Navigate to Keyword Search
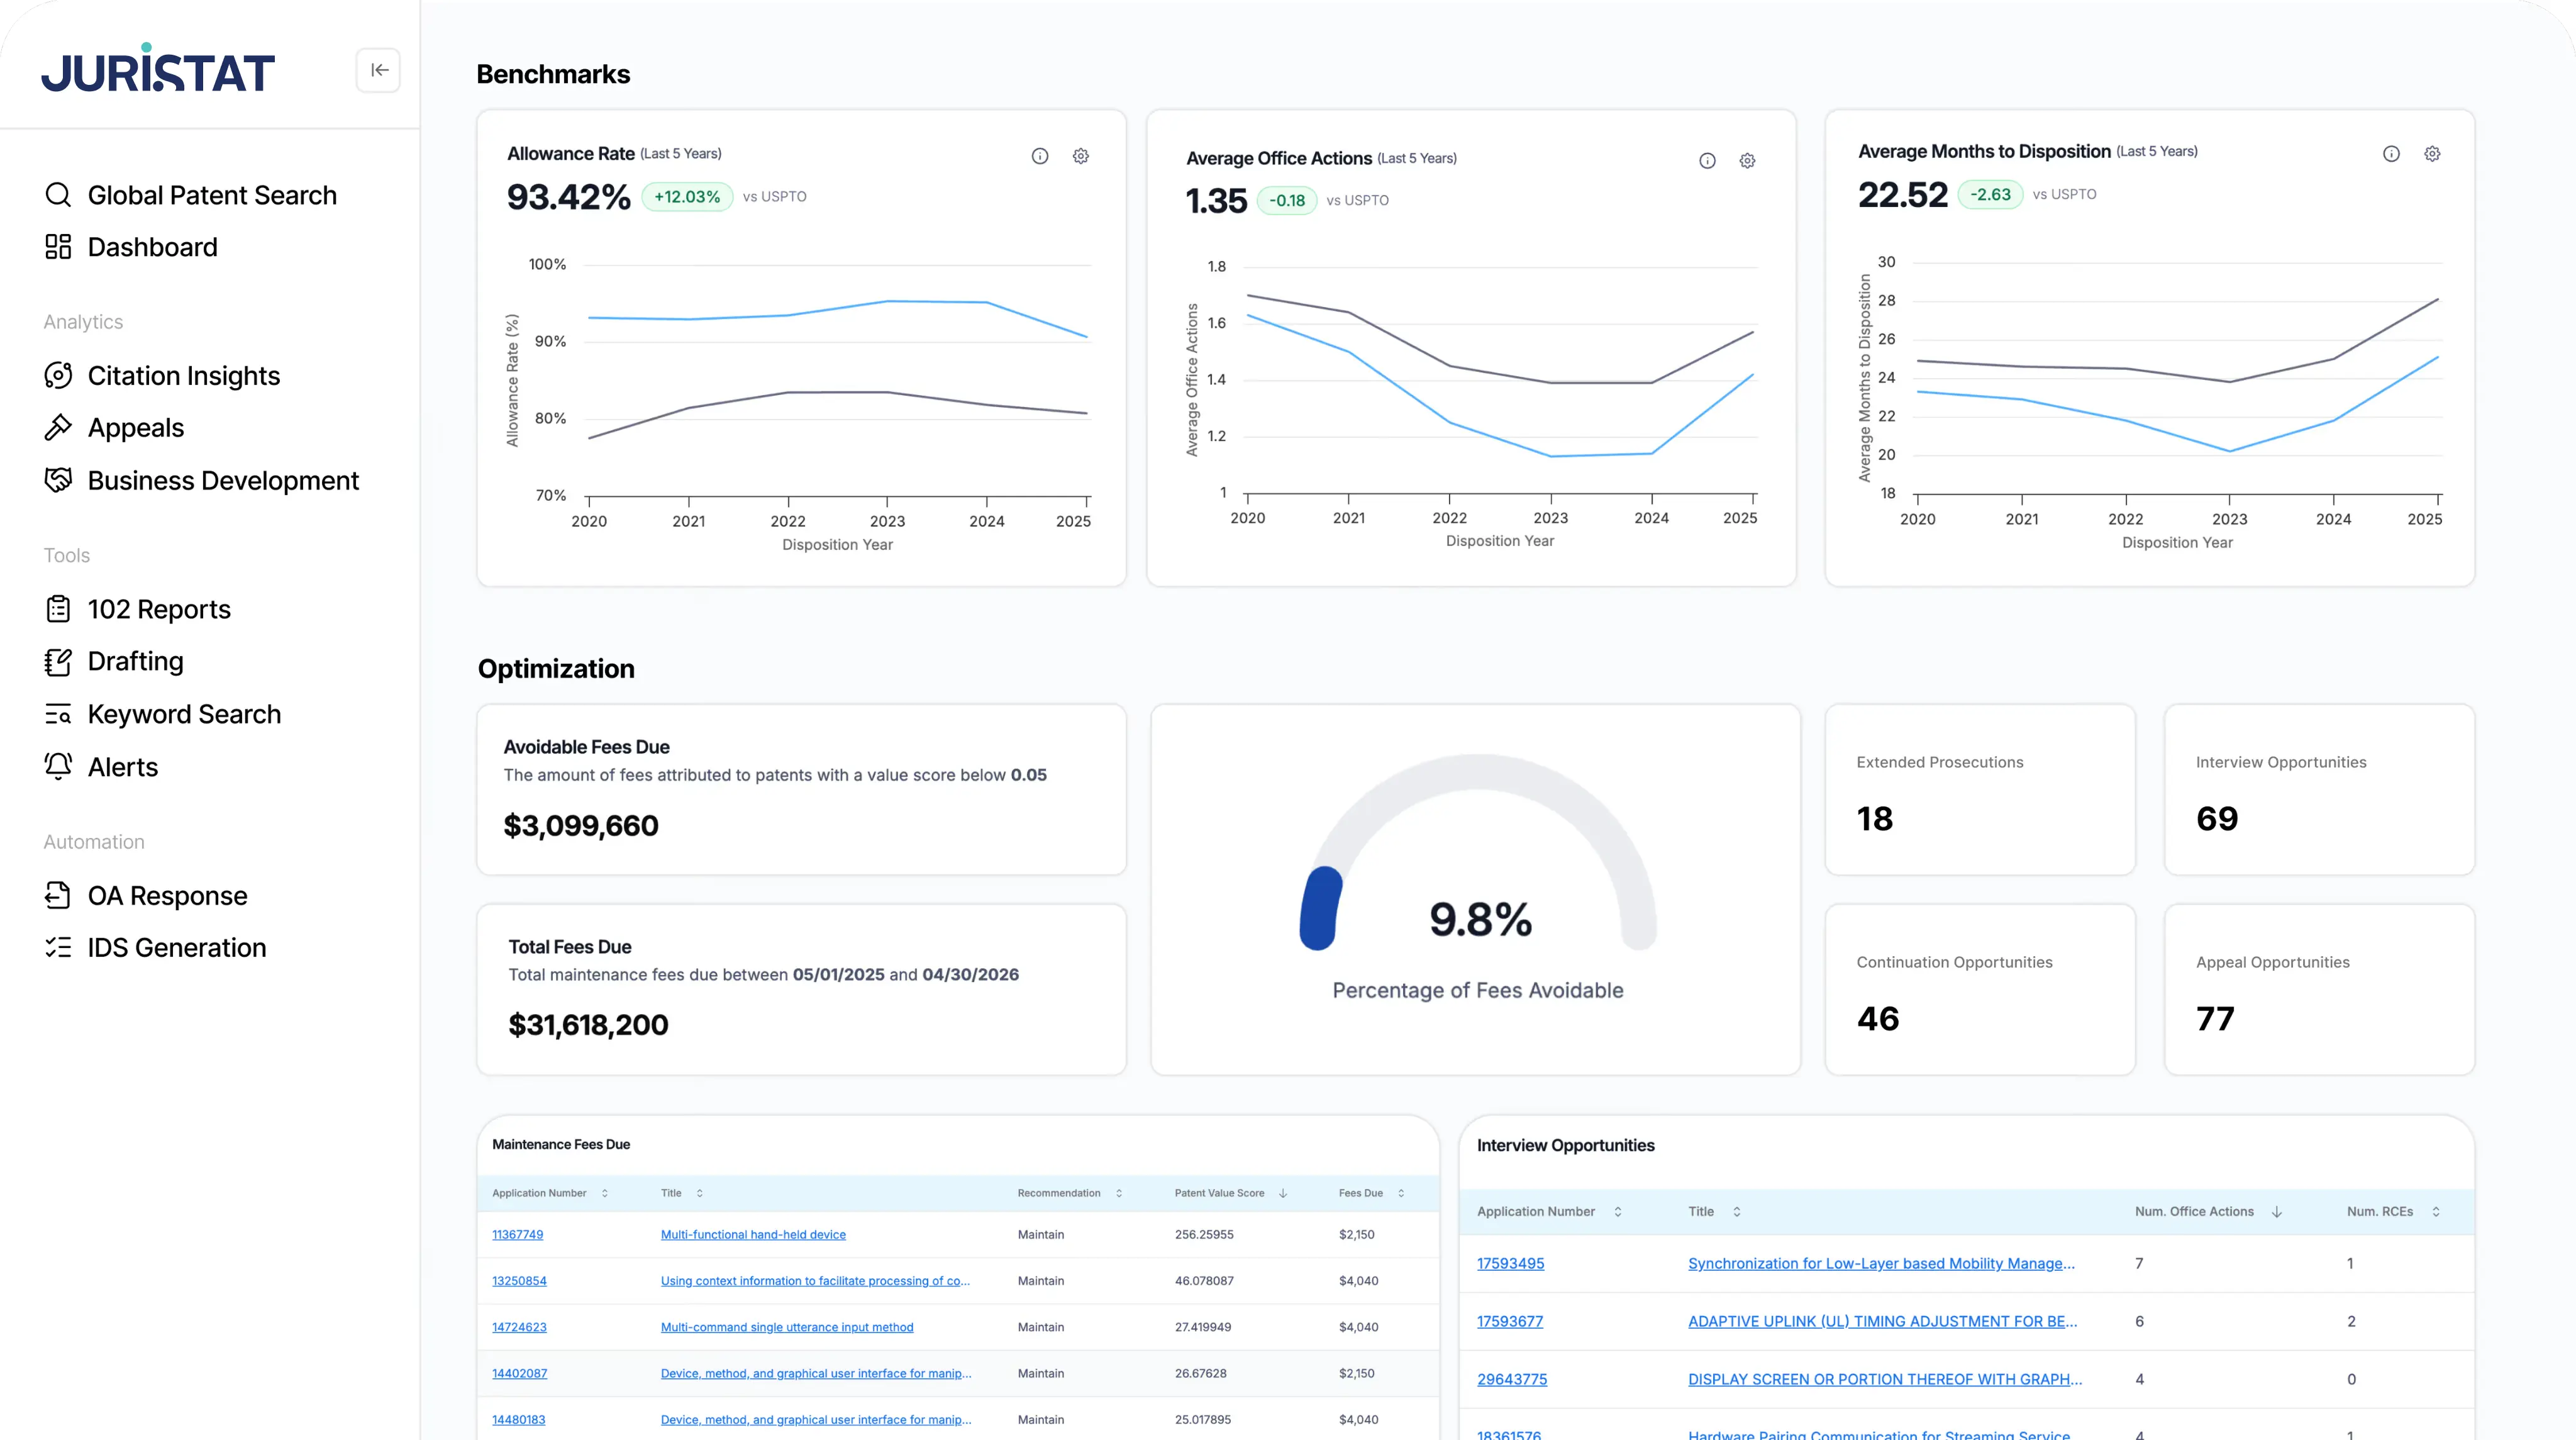 point(58,714)
